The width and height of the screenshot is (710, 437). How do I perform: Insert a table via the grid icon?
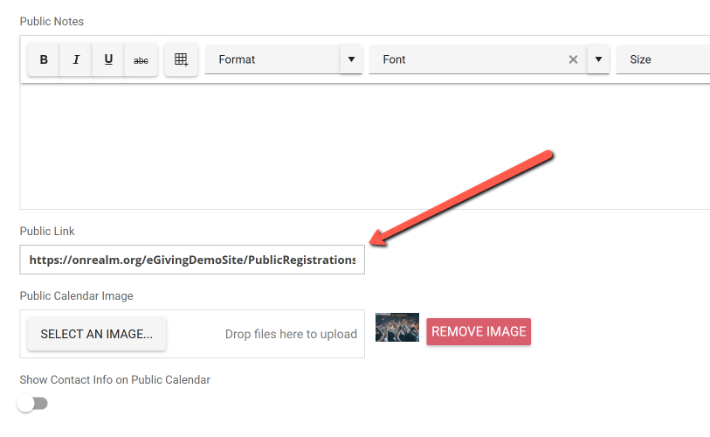181,59
